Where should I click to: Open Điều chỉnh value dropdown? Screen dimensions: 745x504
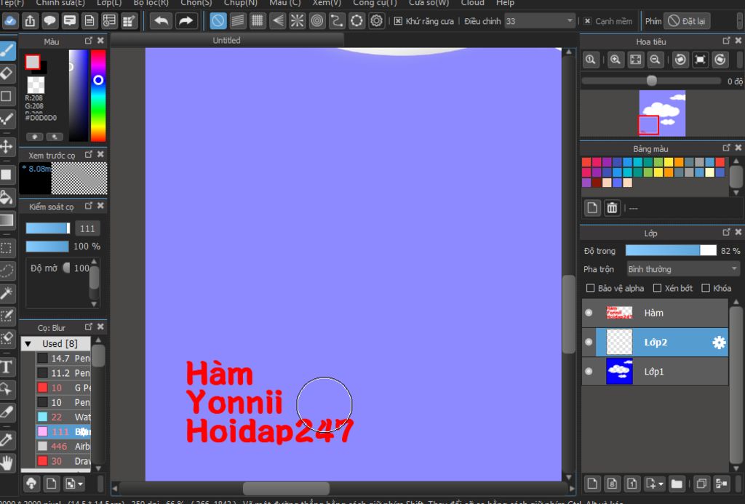pyautogui.click(x=540, y=21)
